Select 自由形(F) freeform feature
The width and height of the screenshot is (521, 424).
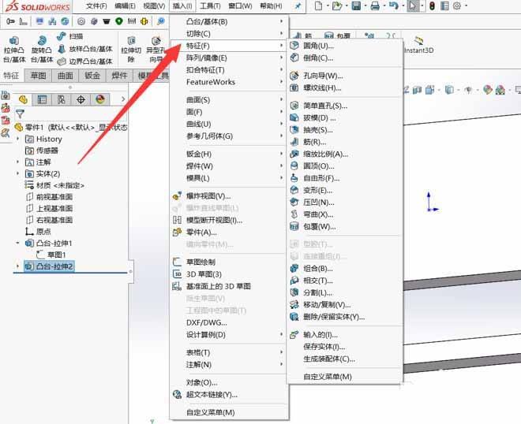344,178
